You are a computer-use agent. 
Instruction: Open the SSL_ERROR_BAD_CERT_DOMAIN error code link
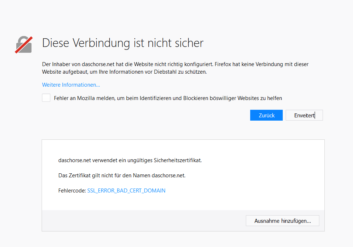tap(126, 191)
